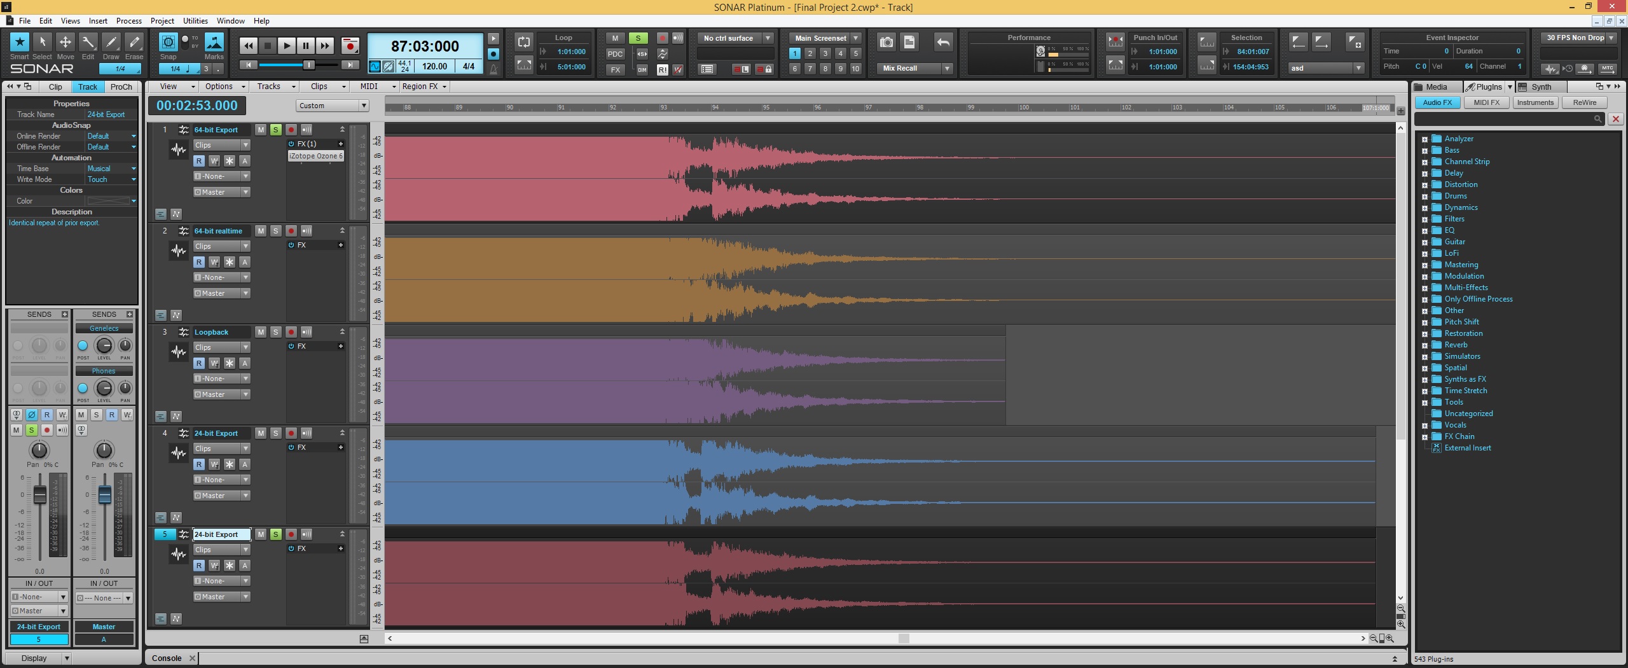Click the Rewind transport button
Screen dimensions: 1628x668
(249, 46)
